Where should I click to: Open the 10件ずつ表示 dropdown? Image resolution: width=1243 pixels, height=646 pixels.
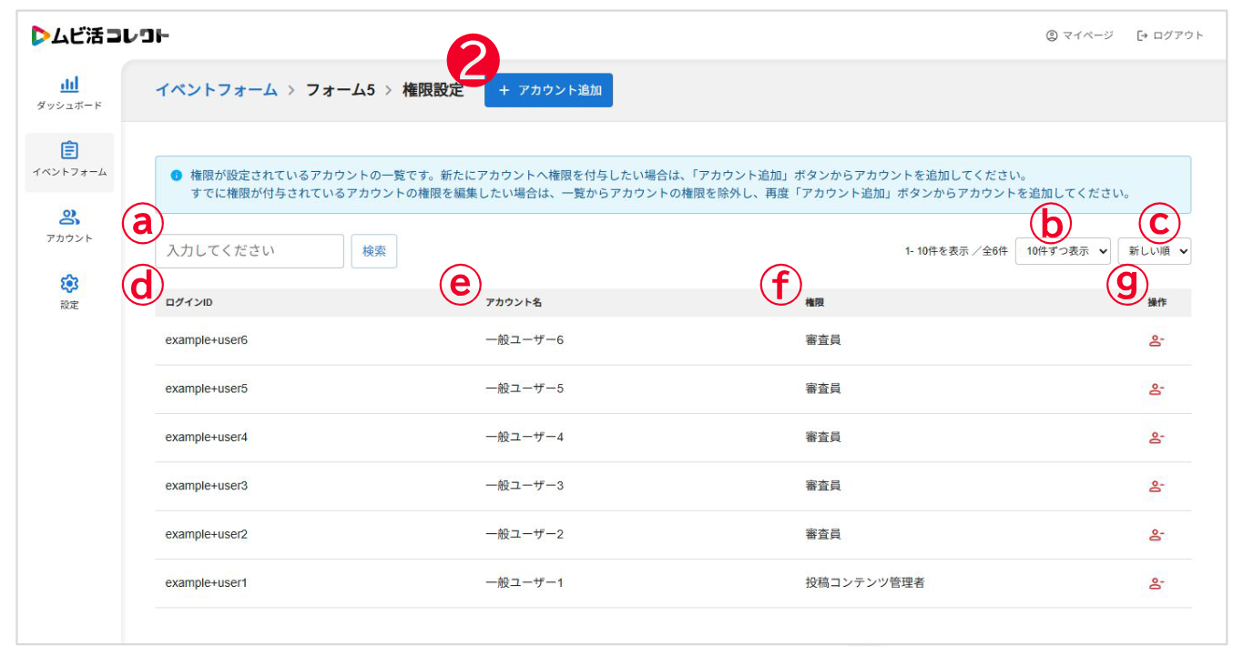pyautogui.click(x=1063, y=251)
